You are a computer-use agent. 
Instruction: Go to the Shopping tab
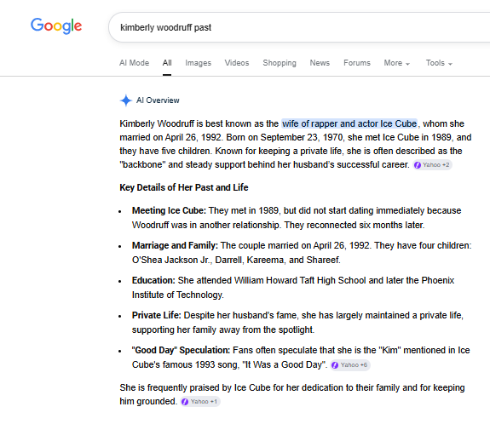coord(280,63)
